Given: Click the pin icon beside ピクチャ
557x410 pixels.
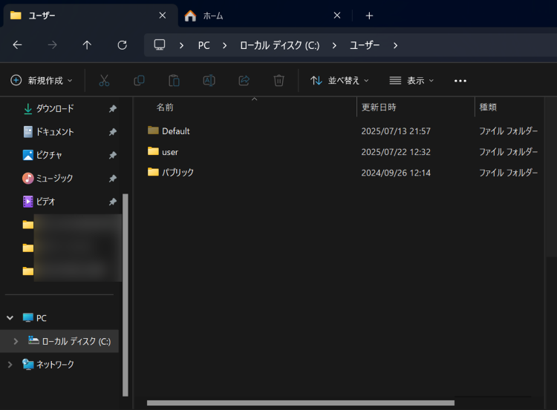Looking at the screenshot, I should (x=113, y=155).
